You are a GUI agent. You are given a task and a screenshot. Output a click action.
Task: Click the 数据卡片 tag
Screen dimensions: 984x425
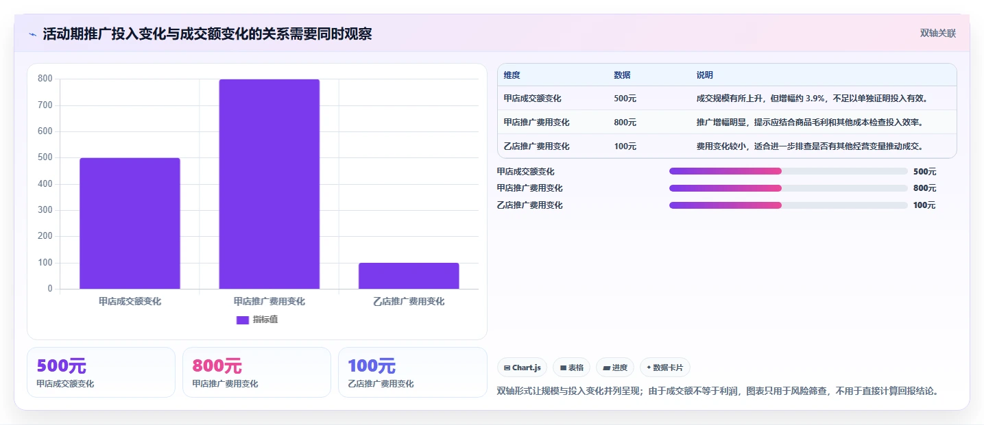pos(664,368)
